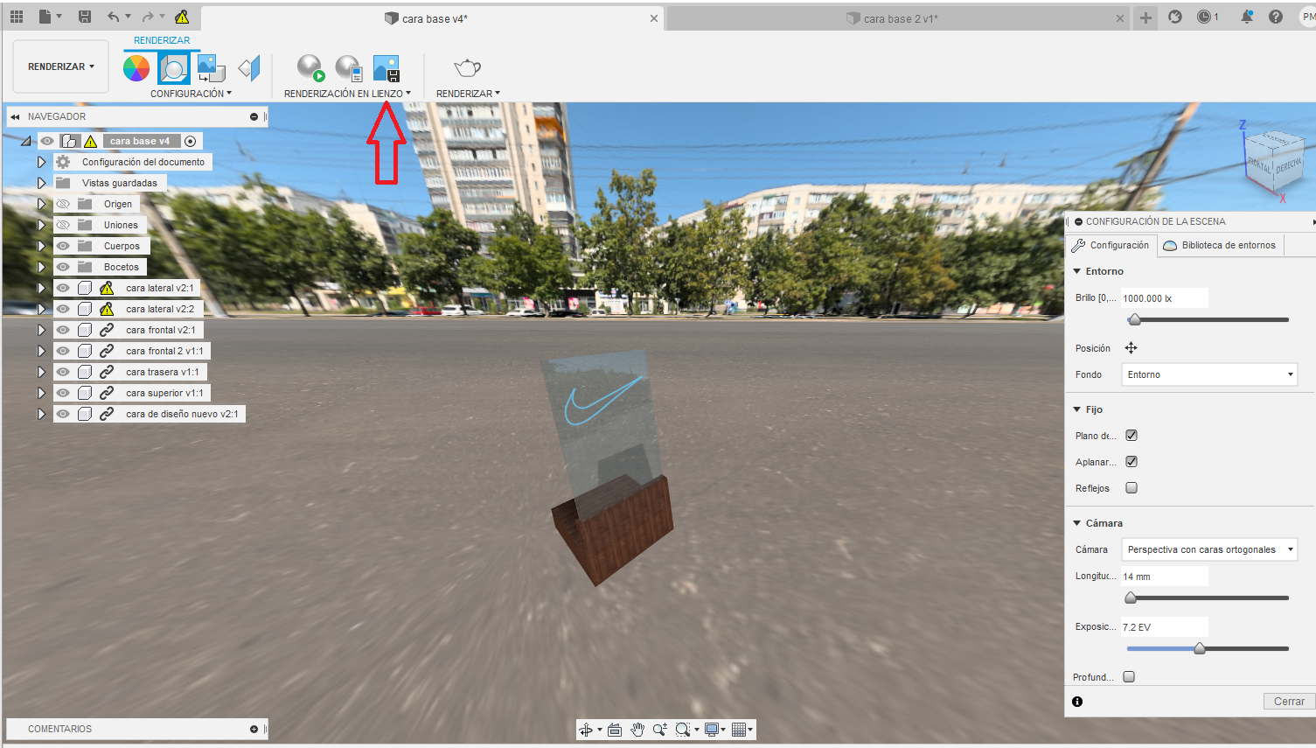The height and width of the screenshot is (748, 1316).
Task: Show the Origen folder via eye
Action: (x=63, y=204)
